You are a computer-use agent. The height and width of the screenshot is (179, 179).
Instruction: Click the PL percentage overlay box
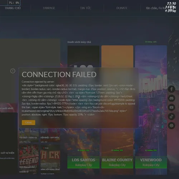point(14,3)
